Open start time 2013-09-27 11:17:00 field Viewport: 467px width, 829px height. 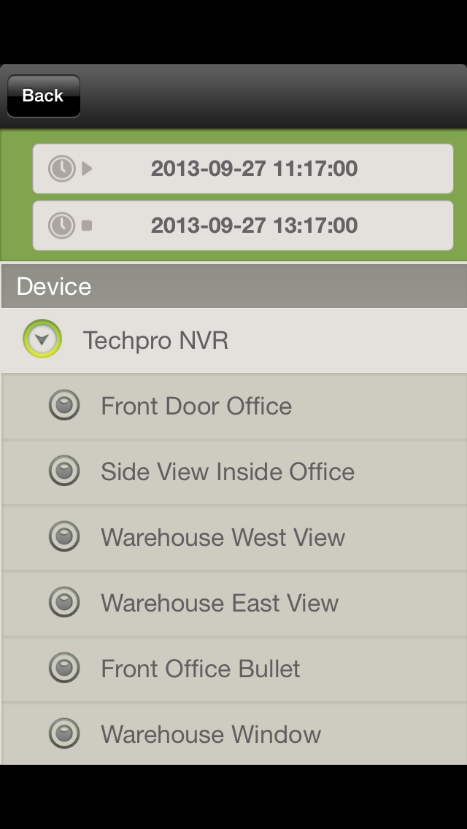click(x=243, y=169)
